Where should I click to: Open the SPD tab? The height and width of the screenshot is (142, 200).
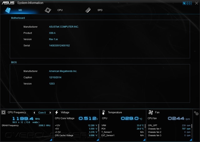coord(100,10)
